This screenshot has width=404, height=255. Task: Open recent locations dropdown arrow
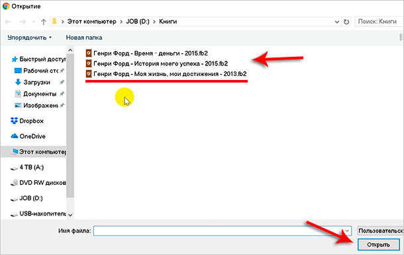pyautogui.click(x=34, y=22)
